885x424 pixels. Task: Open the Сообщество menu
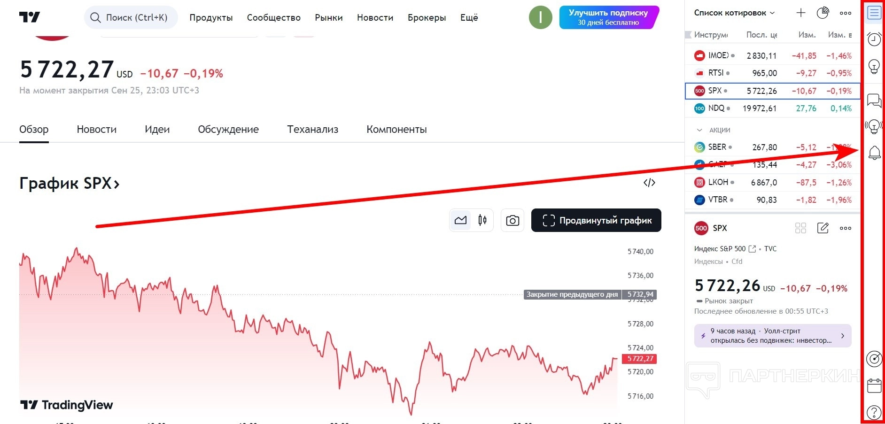click(274, 18)
